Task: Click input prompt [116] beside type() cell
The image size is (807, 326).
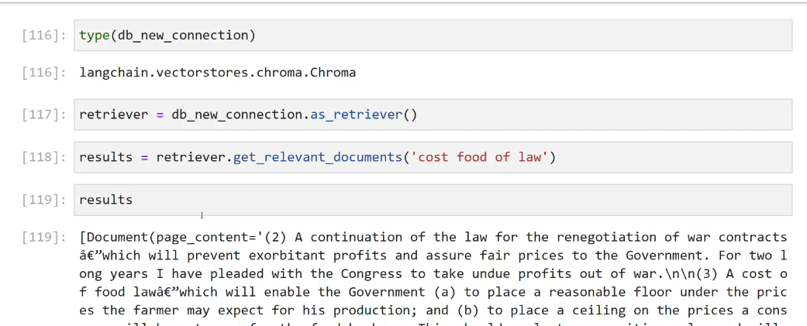Action: tap(44, 36)
